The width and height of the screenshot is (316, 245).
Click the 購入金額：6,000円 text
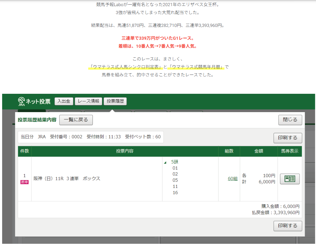point(280,206)
